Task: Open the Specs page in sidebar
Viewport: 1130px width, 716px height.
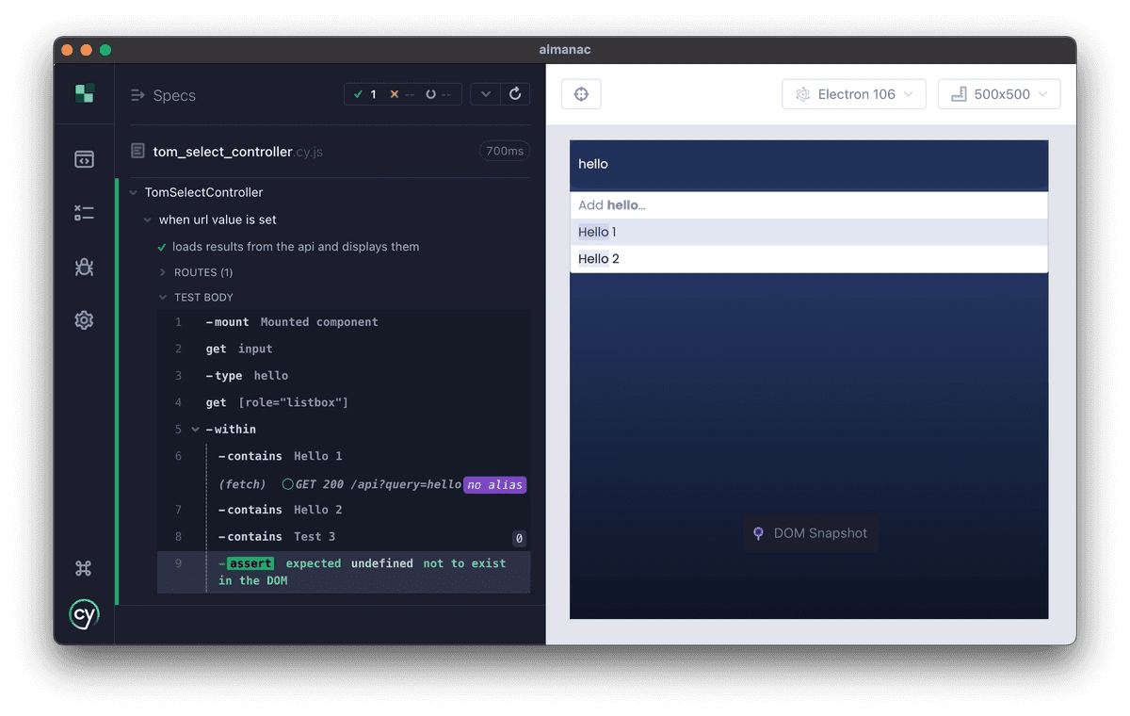Action: pyautogui.click(x=84, y=159)
